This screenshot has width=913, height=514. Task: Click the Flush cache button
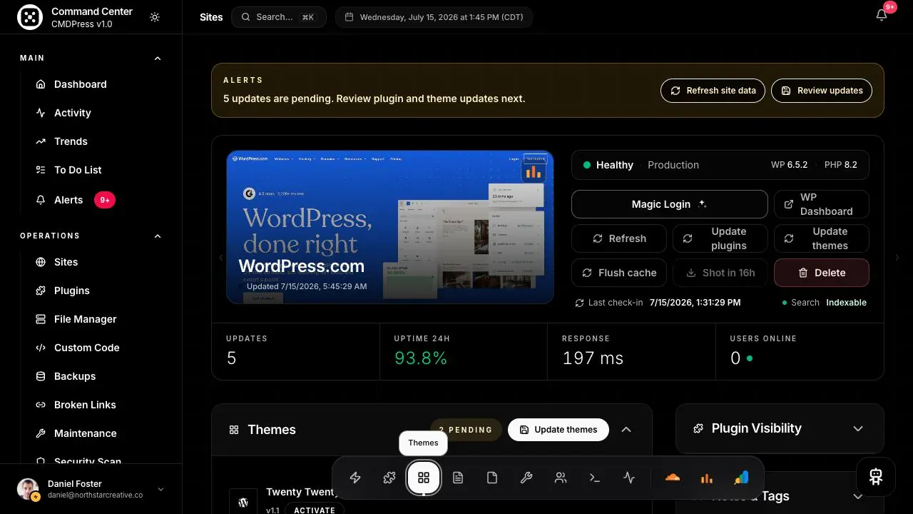pyautogui.click(x=618, y=273)
